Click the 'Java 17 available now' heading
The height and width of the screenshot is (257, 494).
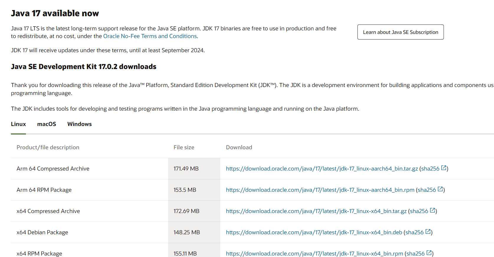click(55, 13)
